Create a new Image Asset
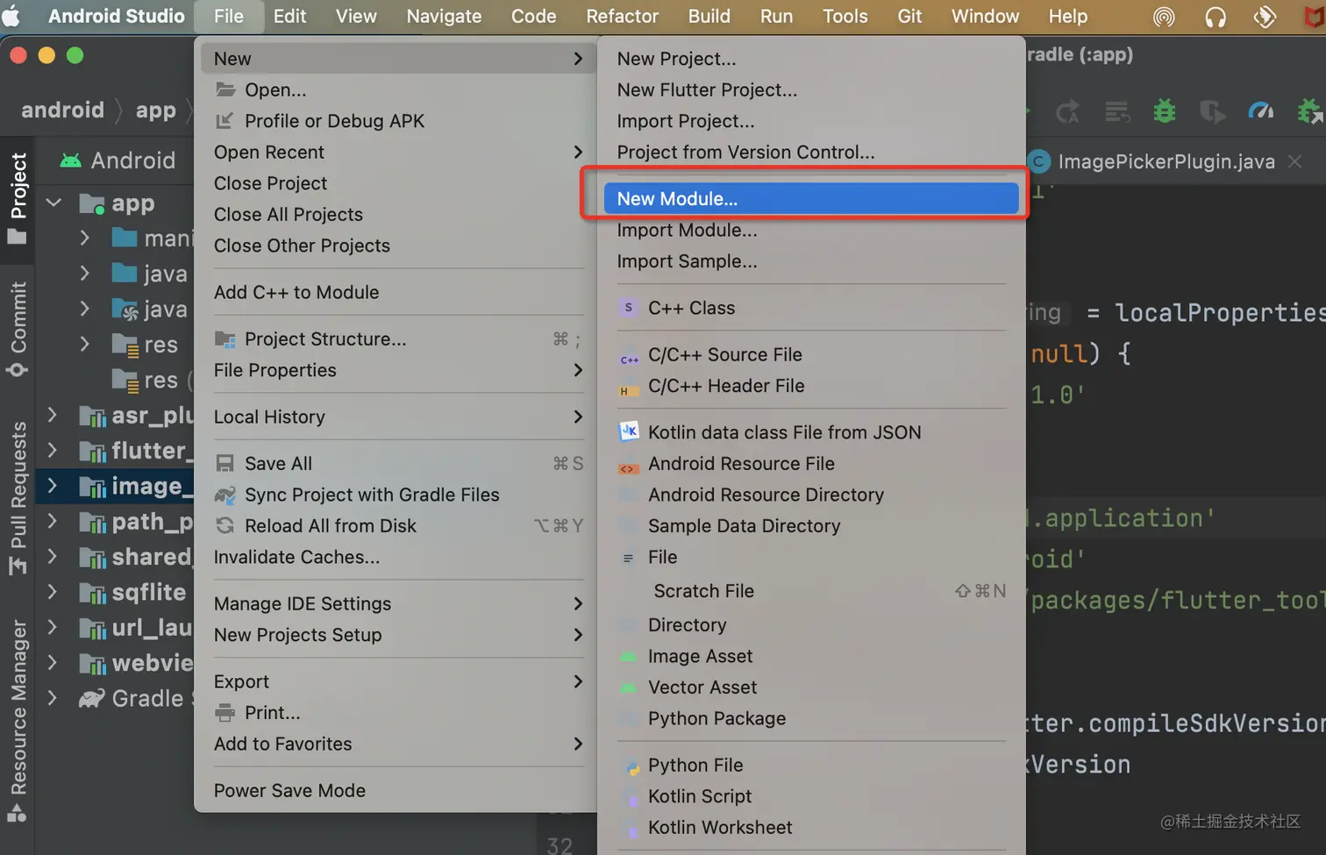Image resolution: width=1326 pixels, height=855 pixels. 811,656
